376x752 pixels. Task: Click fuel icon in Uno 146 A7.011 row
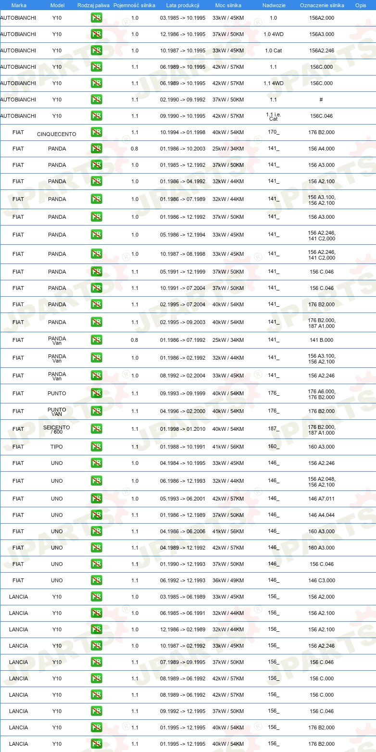(x=96, y=499)
